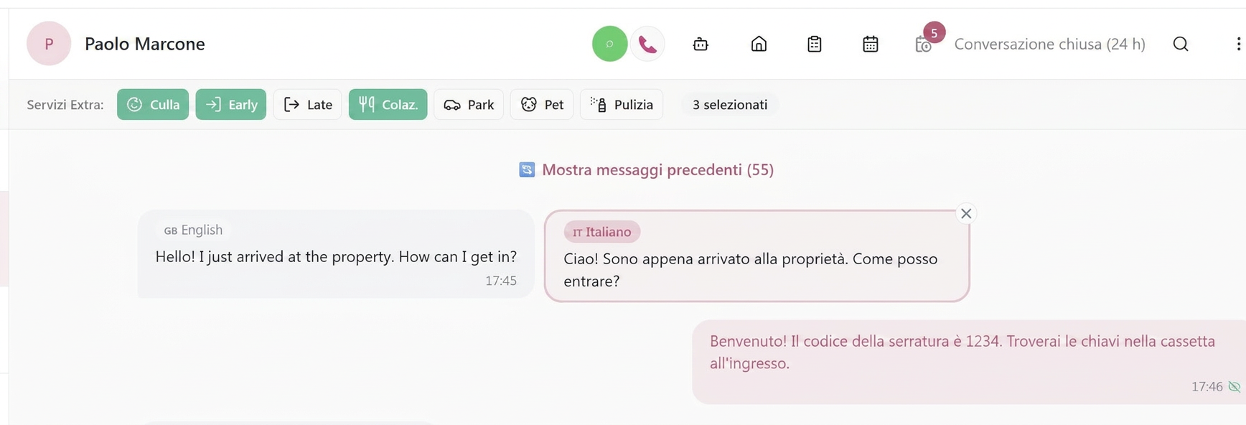
Task: Open the three-dot more options menu
Action: point(1238,44)
